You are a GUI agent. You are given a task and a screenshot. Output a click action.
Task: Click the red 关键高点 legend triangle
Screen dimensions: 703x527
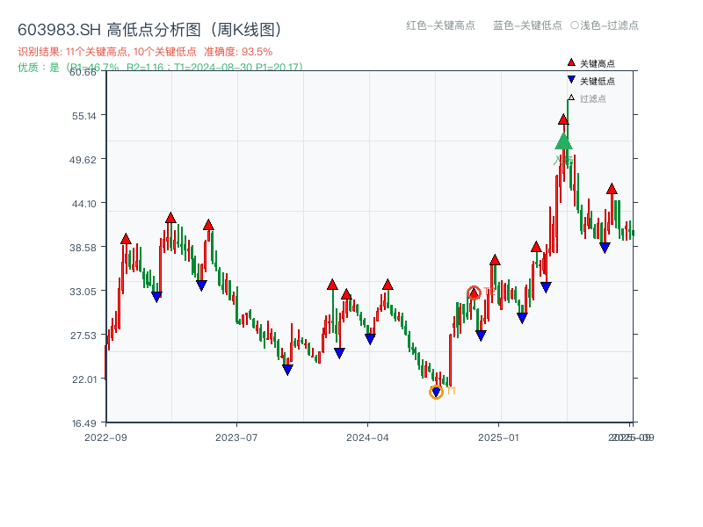(570, 62)
